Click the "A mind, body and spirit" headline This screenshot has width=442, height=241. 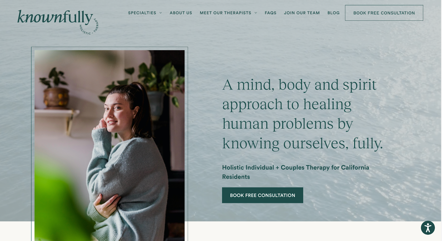pos(299,85)
